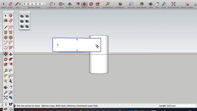Click the blue Split solid tool

tap(27, 27)
